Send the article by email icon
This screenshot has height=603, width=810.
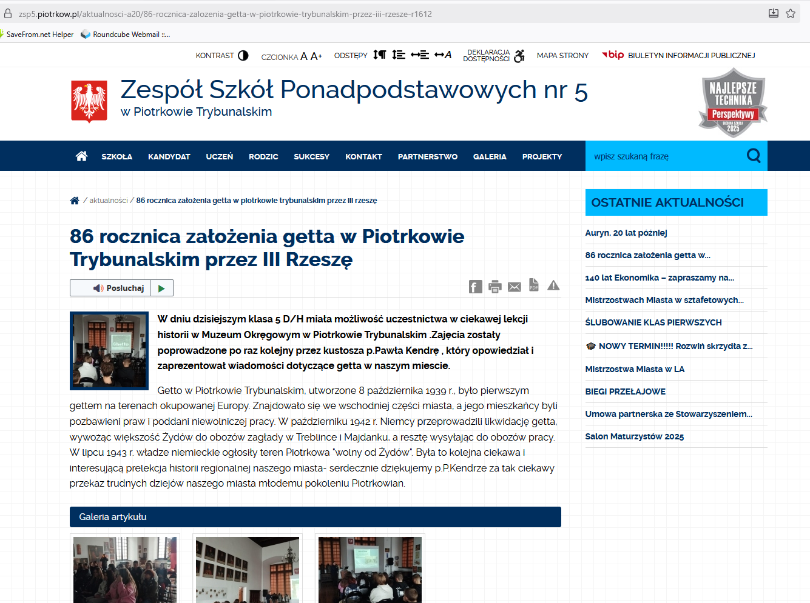(515, 287)
